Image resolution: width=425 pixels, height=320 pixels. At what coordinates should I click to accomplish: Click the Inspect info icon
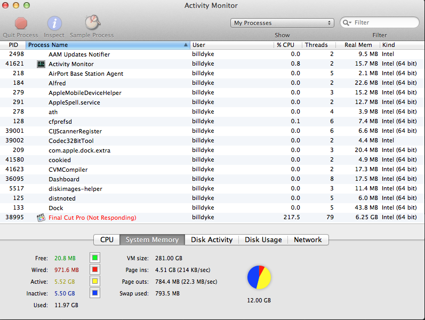[x=54, y=23]
